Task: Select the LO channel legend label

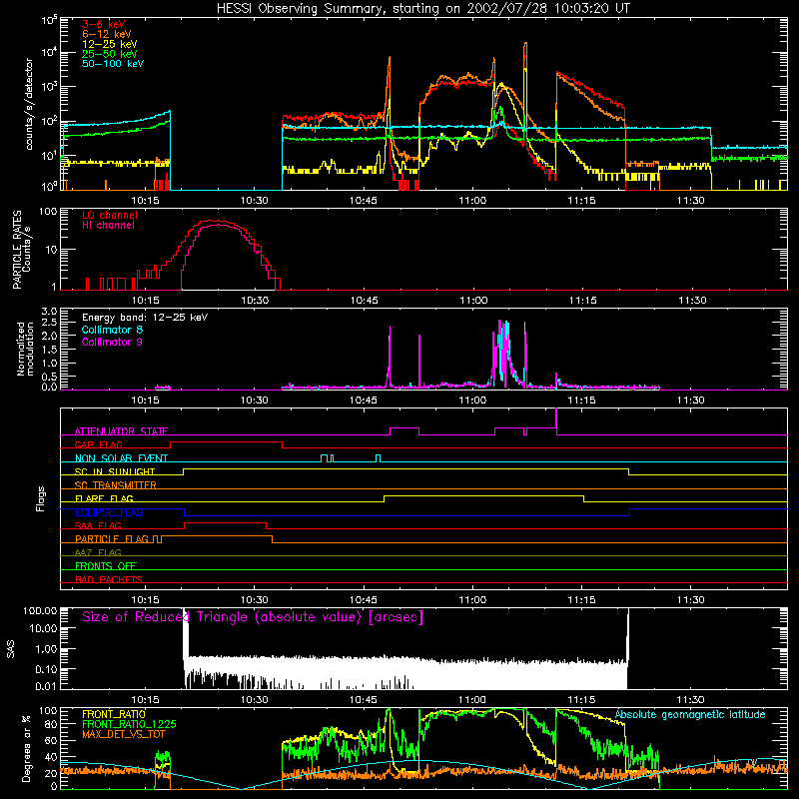Action: (110, 215)
